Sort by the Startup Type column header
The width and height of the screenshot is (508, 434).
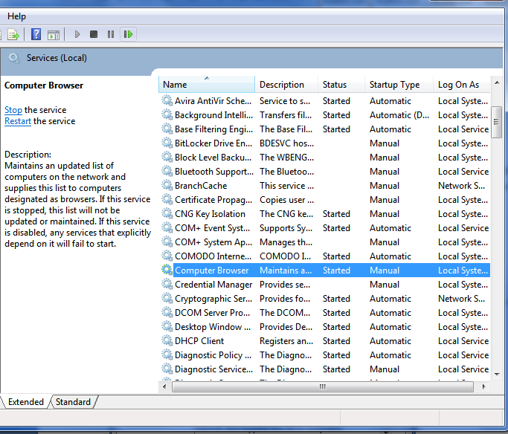(x=394, y=85)
